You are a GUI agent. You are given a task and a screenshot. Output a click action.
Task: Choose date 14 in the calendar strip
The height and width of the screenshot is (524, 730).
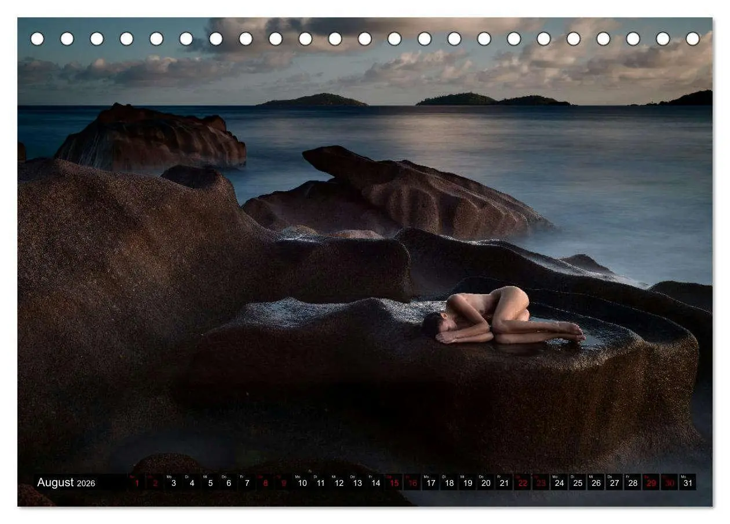(x=375, y=482)
